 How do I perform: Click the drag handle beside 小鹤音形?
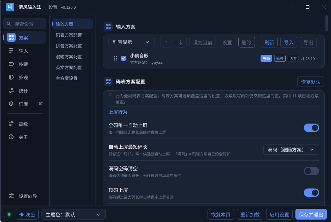115,59
